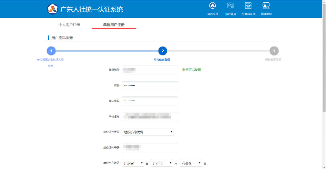The width and height of the screenshot is (326, 169).
Task: Expand the 单位证件类型 dropdown
Action: (148, 132)
